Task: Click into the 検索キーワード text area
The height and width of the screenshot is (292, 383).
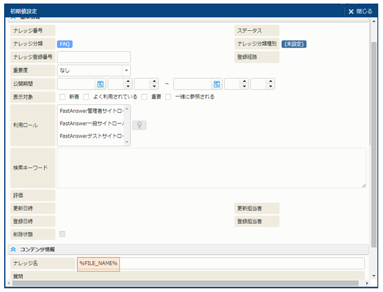Action: click(x=211, y=168)
